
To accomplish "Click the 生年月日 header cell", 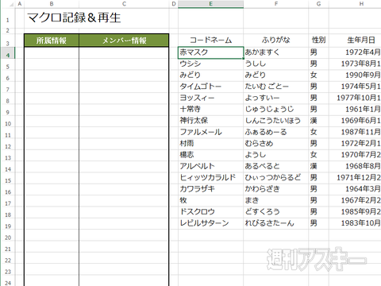I will tap(355, 41).
